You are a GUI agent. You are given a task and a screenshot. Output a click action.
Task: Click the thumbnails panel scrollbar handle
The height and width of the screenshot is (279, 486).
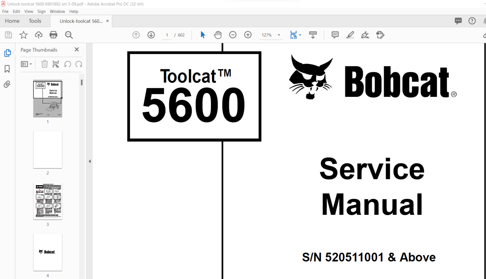click(x=82, y=82)
